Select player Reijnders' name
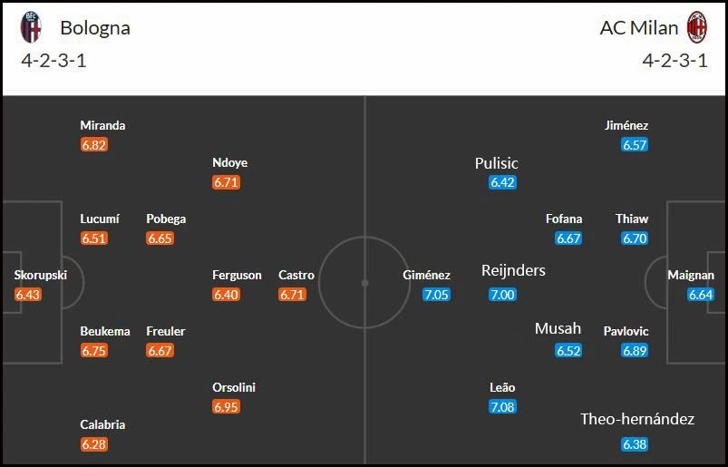 (x=513, y=270)
